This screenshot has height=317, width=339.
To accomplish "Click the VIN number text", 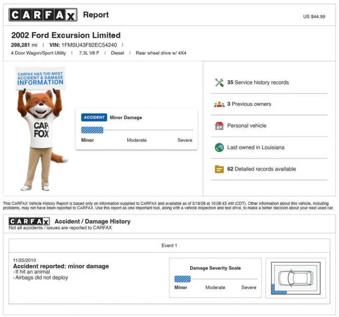I will pos(89,45).
